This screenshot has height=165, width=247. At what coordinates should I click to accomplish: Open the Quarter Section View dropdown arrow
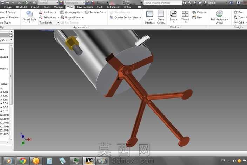[x=140, y=18]
